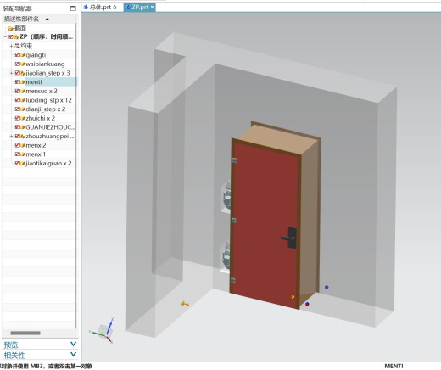This screenshot has height=370, width=441.
Task: Close the ZP.prt tab
Action: [152, 7]
